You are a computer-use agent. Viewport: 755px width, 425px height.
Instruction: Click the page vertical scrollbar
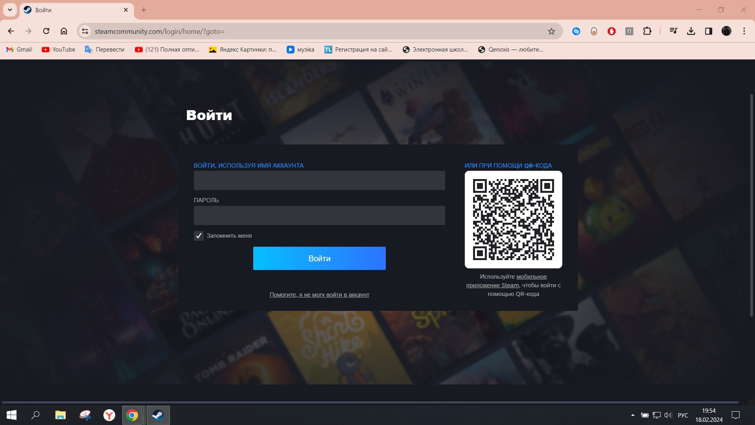[751, 205]
